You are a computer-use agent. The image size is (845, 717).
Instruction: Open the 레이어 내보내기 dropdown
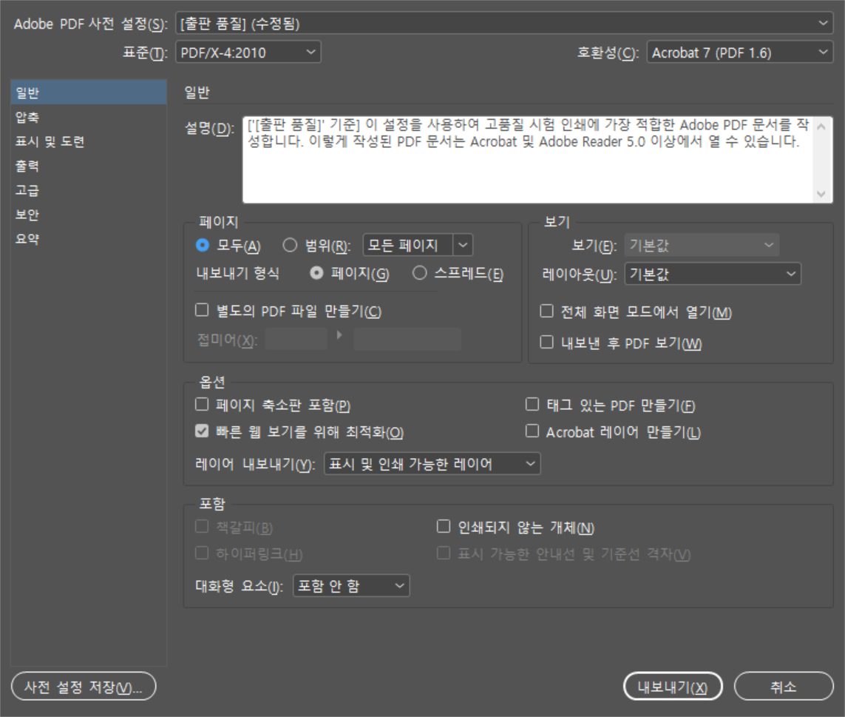pyautogui.click(x=432, y=464)
